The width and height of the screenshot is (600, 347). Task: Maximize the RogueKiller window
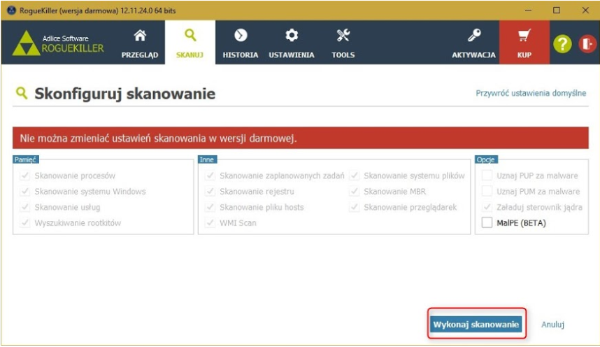click(x=557, y=10)
